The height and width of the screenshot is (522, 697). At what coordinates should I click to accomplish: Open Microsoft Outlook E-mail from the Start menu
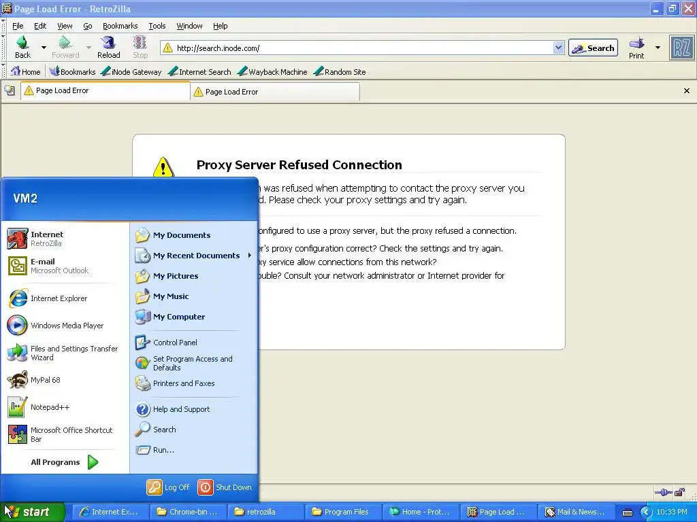65,266
